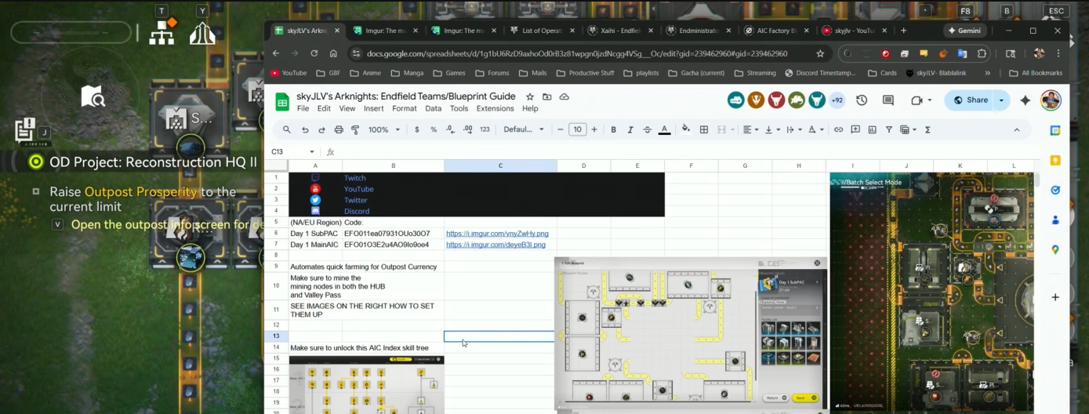This screenshot has width=1089, height=414.
Task: Open the font family dropdown
Action: pyautogui.click(x=523, y=129)
